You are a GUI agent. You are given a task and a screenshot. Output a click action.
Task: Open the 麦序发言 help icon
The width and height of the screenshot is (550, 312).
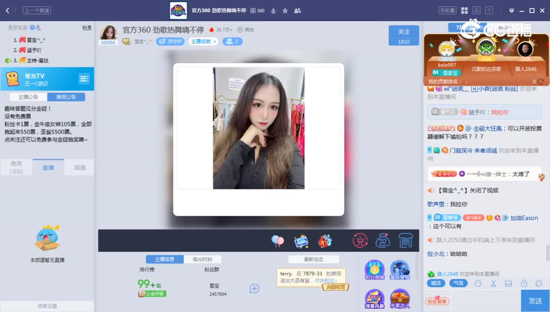tap(32, 28)
